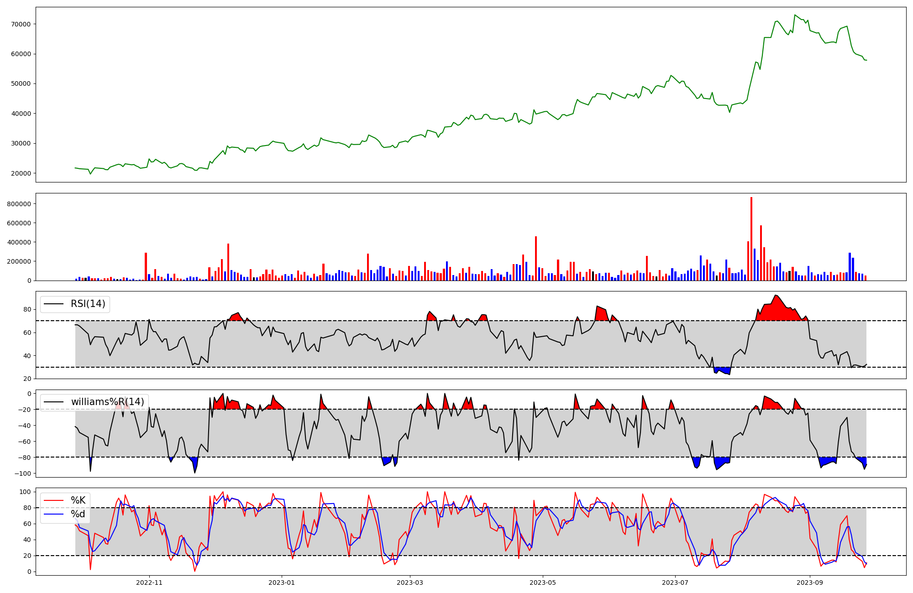
Task: Click the highest peak of the green price line
Action: pyautogui.click(x=795, y=15)
